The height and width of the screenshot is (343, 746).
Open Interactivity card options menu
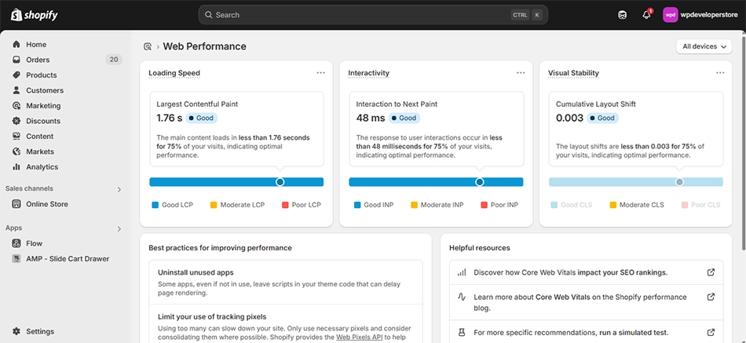click(x=521, y=73)
